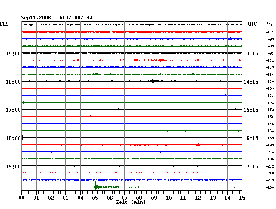Click the DC offset value -193
Screen dimensions: 276x209
tap(270, 145)
